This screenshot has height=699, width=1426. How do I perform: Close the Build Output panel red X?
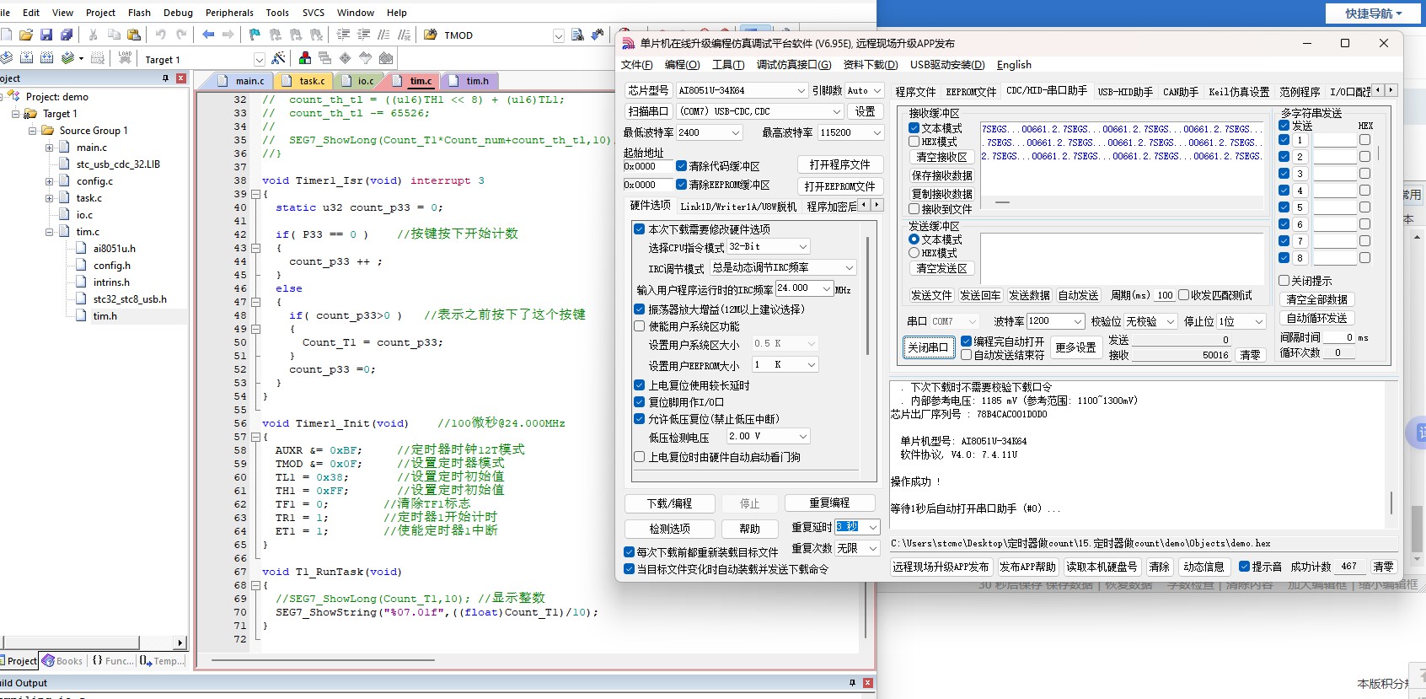pyautogui.click(x=868, y=683)
